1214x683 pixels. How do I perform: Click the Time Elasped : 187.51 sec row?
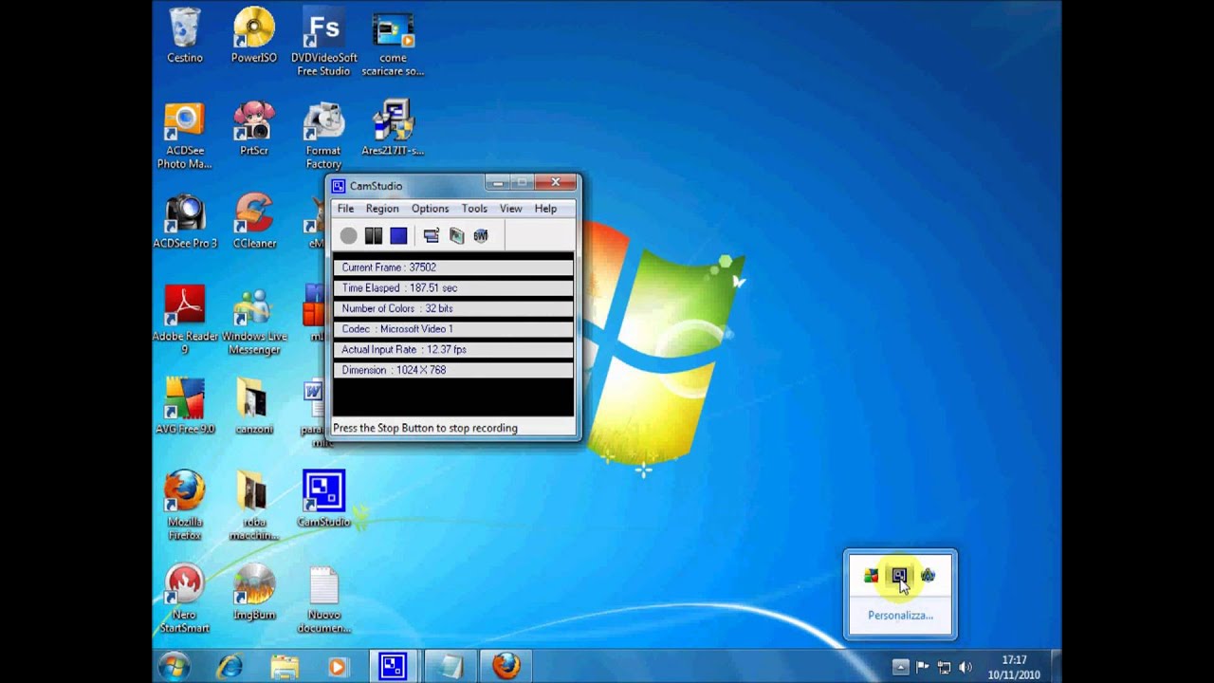pos(453,288)
